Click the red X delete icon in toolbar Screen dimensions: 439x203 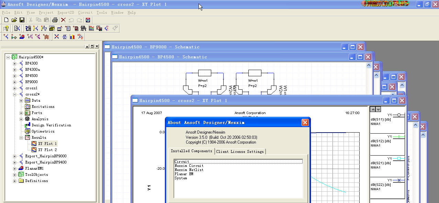[x=63, y=20]
